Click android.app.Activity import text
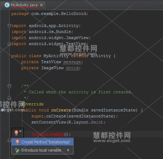Viewport: 163px width, 159px height. pos(54,26)
